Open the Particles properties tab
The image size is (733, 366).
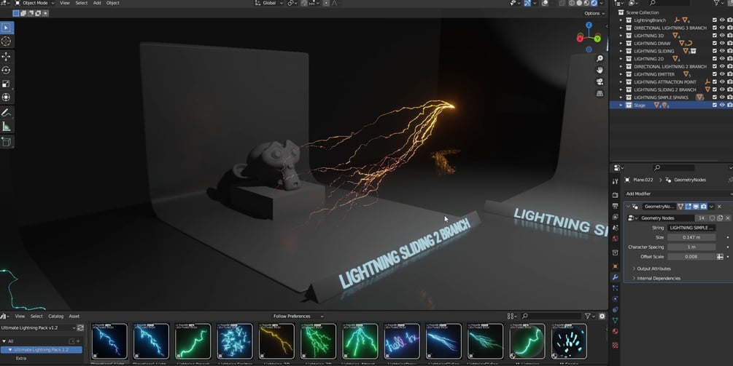click(x=615, y=288)
